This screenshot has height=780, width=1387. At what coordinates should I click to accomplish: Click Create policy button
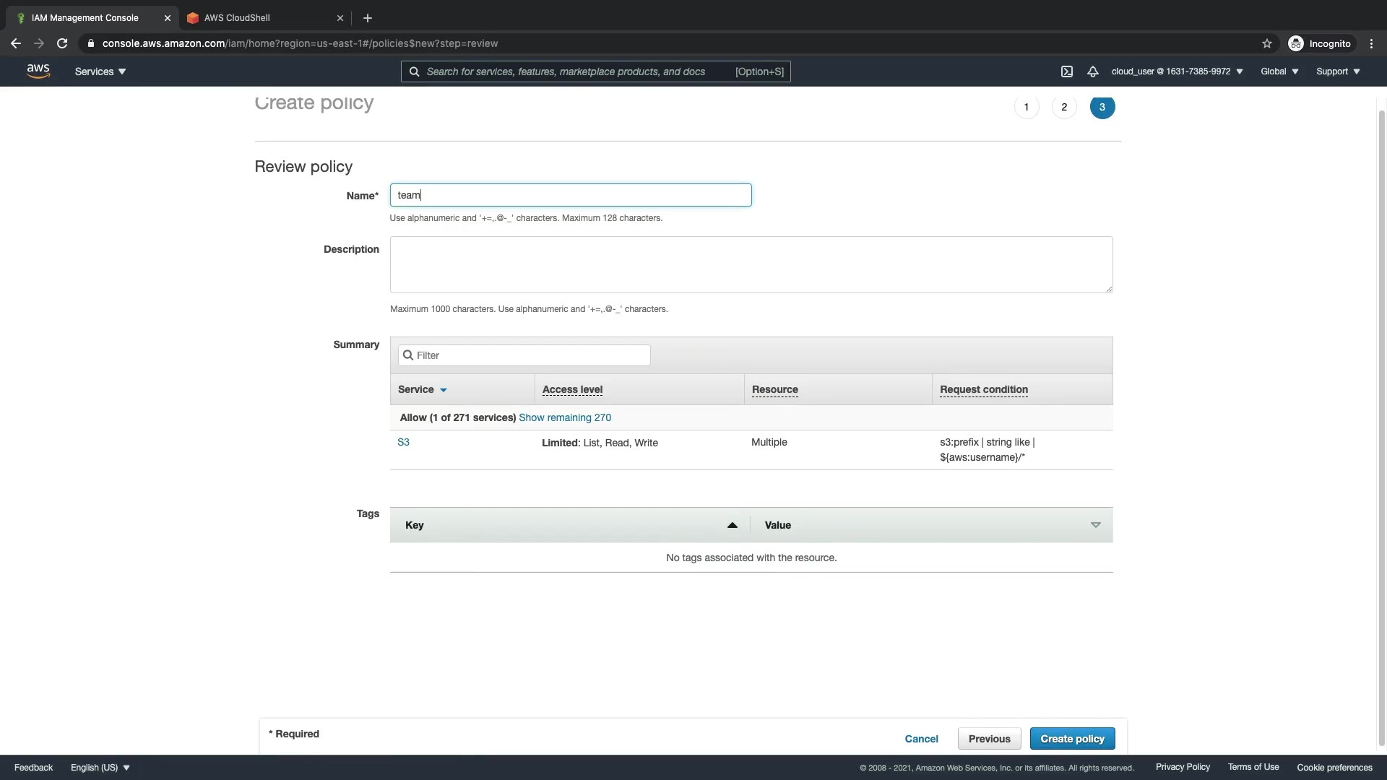pos(1072,739)
